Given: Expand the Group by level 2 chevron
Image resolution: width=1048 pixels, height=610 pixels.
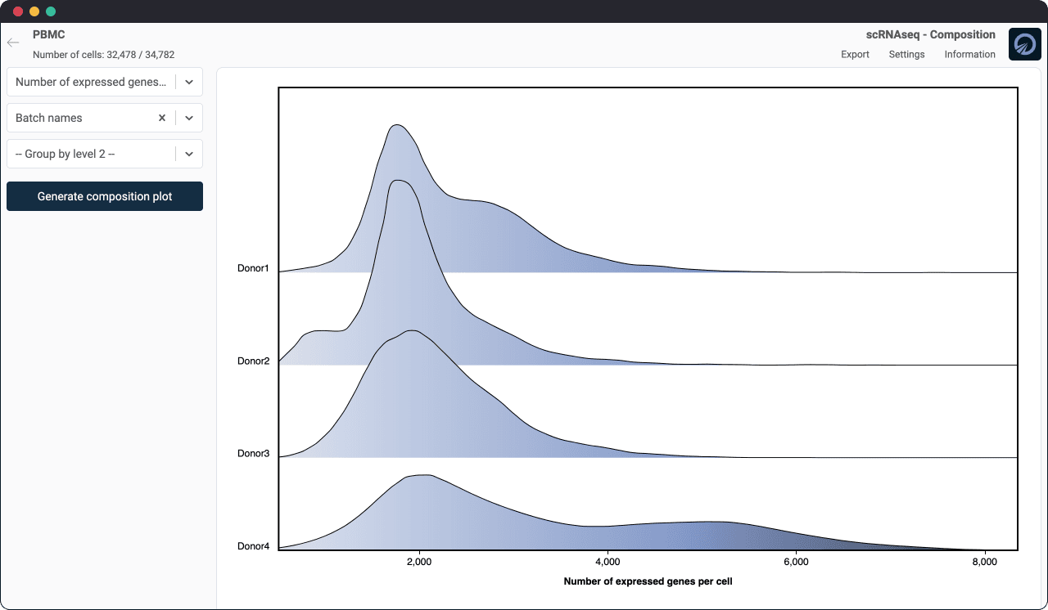Looking at the screenshot, I should coord(189,154).
